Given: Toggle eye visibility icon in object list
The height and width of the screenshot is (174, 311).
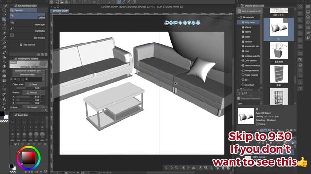Looking at the screenshot, I should (x=15, y=79).
